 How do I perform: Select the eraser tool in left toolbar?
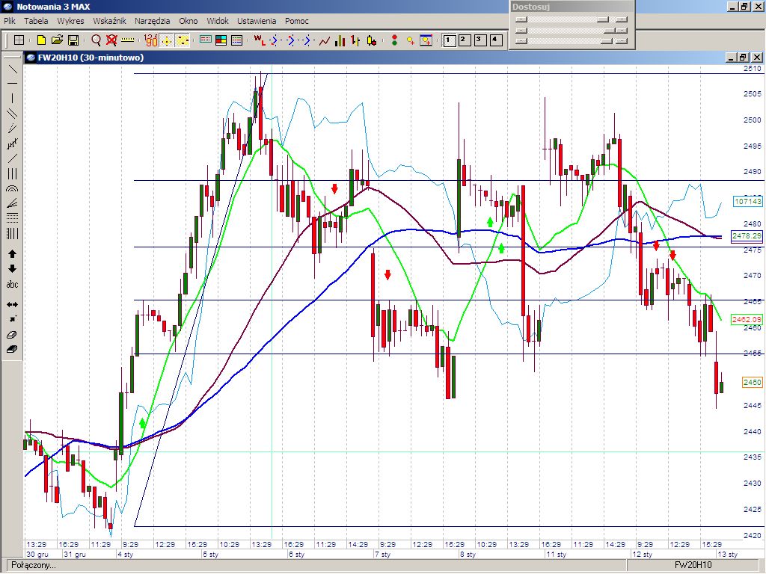[x=13, y=335]
